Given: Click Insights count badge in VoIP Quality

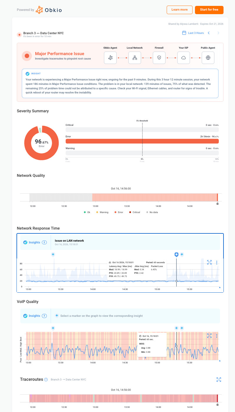Looking at the screenshot, I should tap(44, 316).
